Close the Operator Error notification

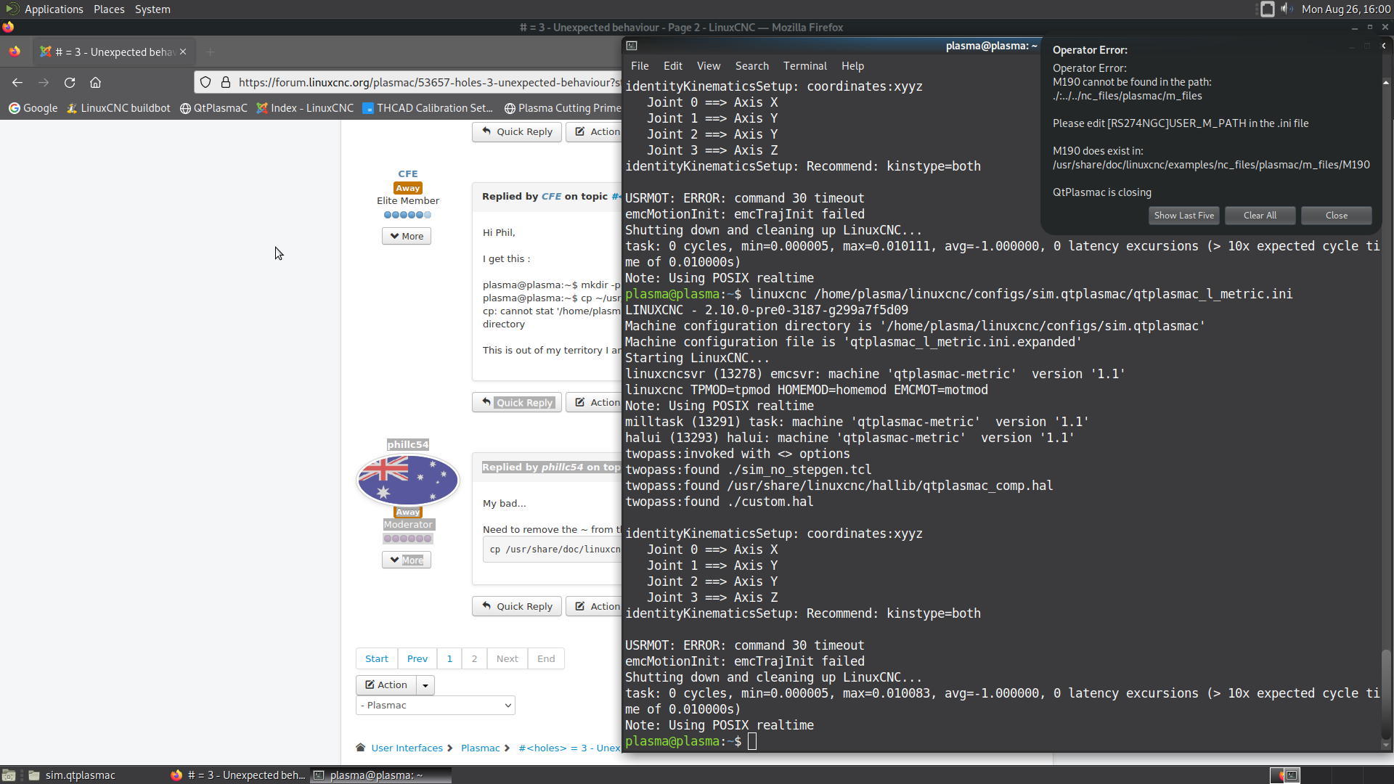pos(1336,216)
